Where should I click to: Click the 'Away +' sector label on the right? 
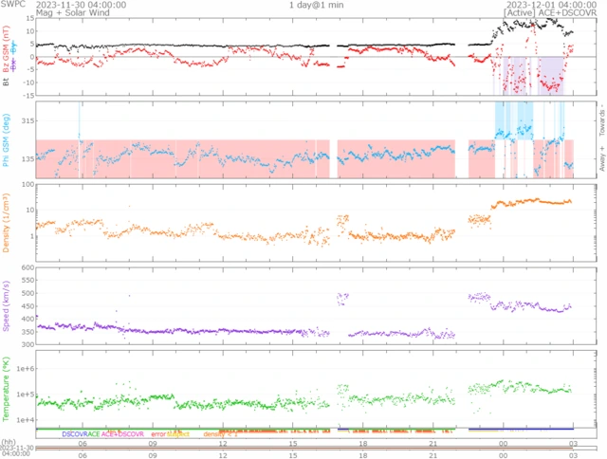601,164
